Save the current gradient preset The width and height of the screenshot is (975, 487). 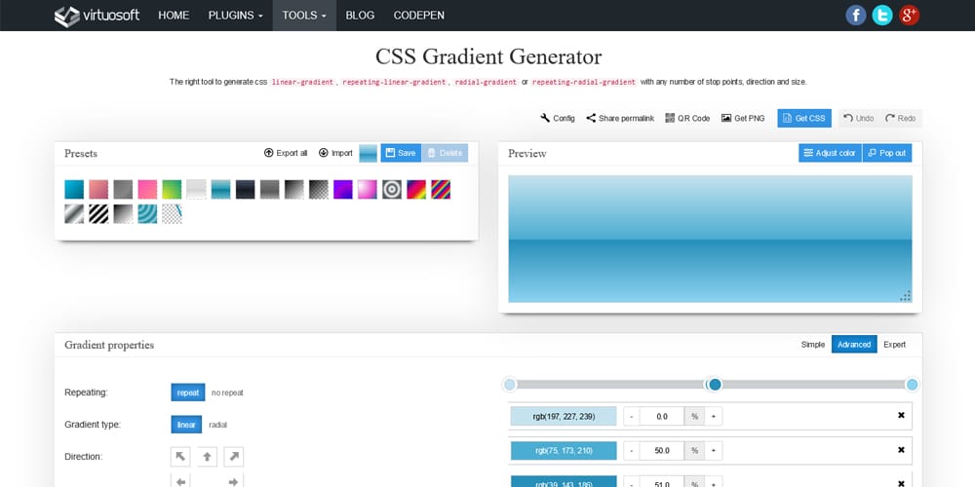click(401, 153)
